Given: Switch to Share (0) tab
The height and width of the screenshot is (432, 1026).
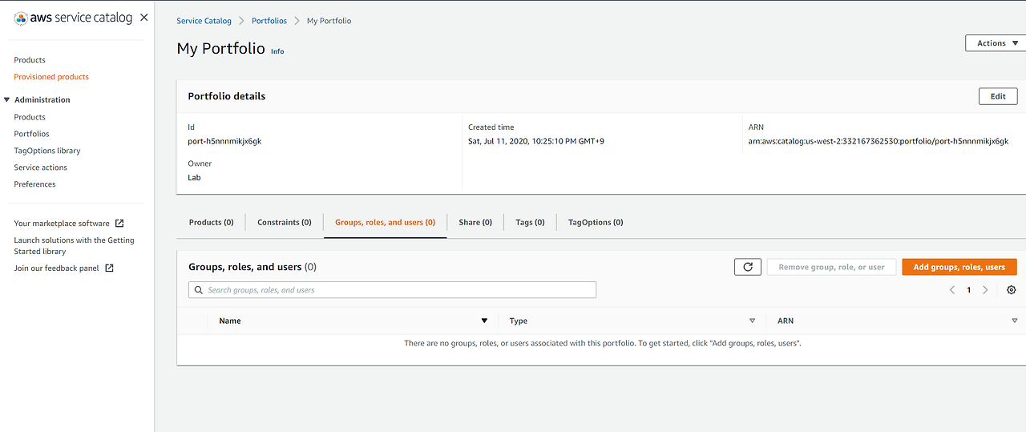Looking at the screenshot, I should click(x=475, y=223).
